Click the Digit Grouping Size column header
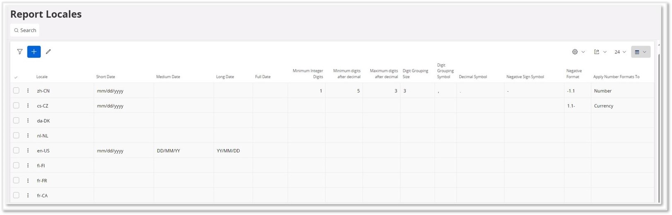672x215 pixels. pos(415,74)
